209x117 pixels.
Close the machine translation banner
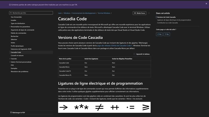pos(206,4)
